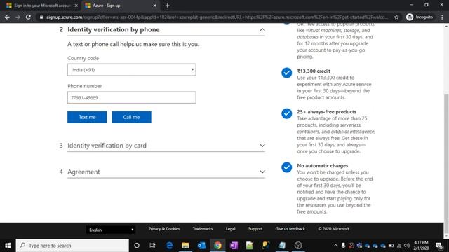Click the Text me button
Image resolution: width=449 pixels, height=252 pixels.
click(x=87, y=117)
